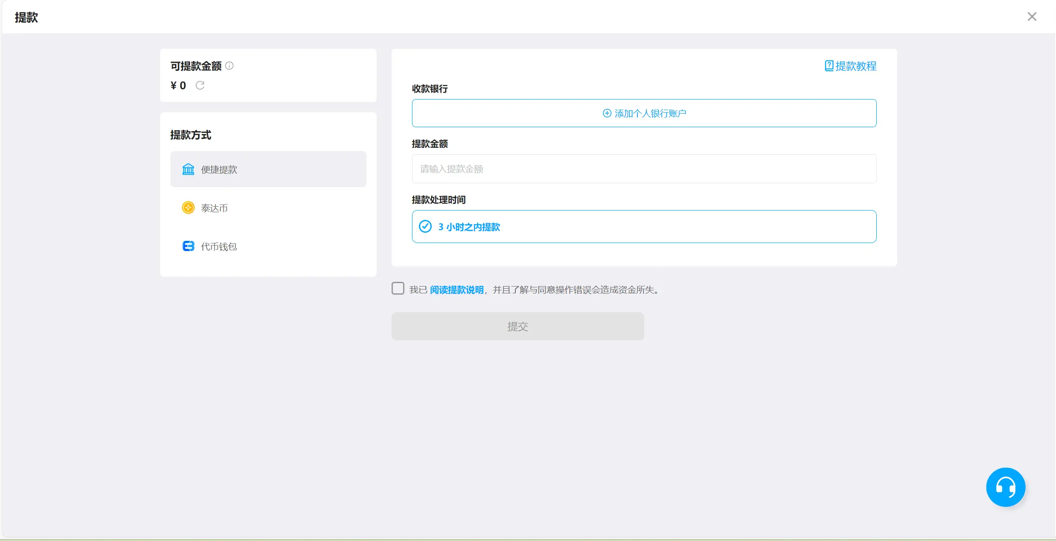Viewport: 1056px width, 541px height.
Task: Check the 我已阅读提款说明 agreement checkbox
Action: (398, 288)
